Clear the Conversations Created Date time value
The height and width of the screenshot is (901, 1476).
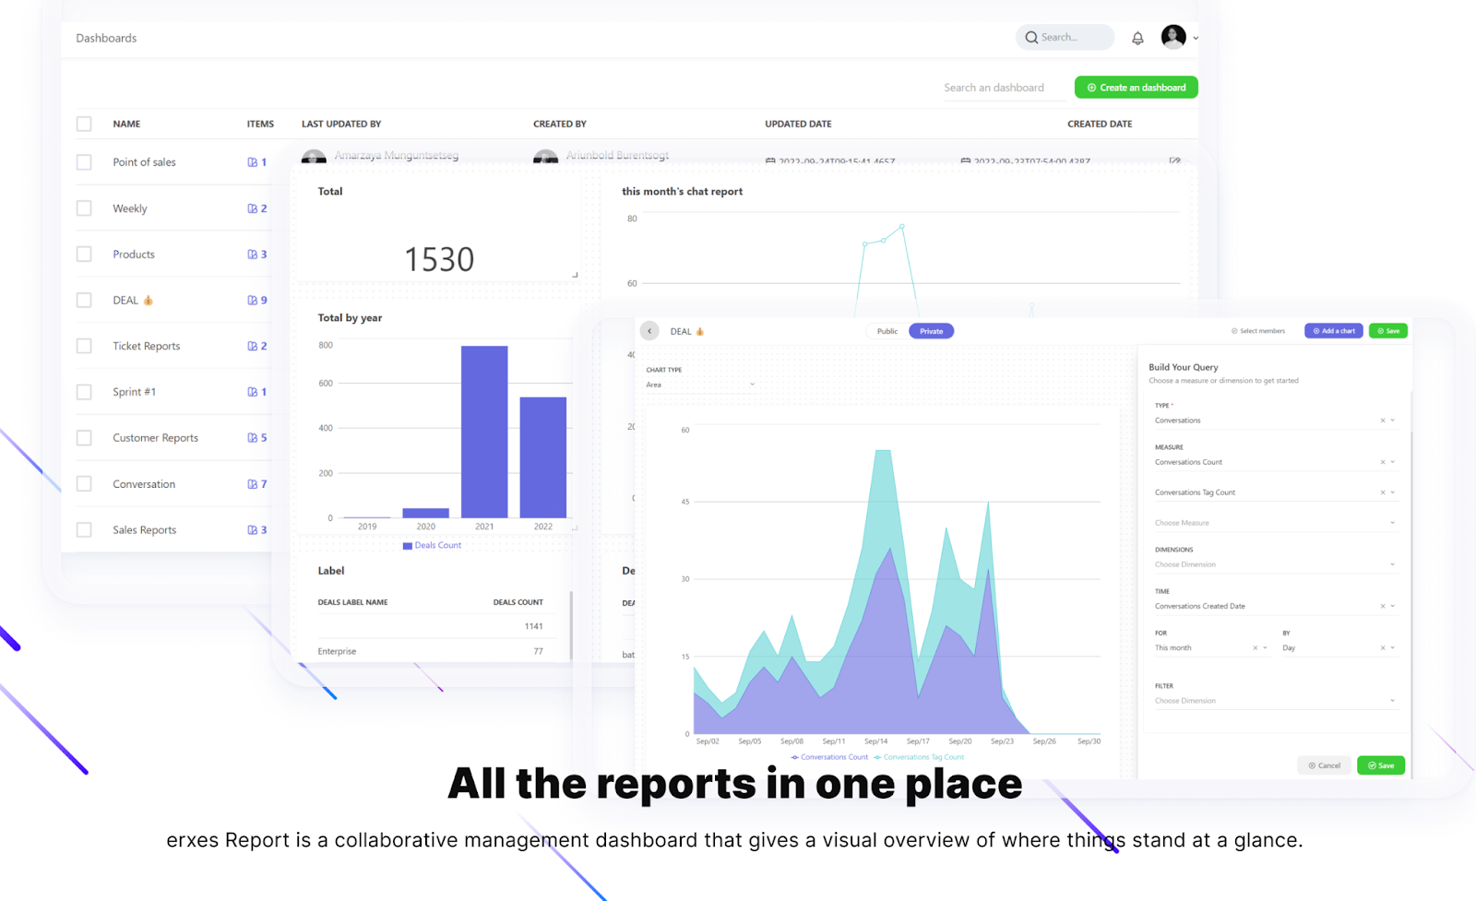pos(1383,606)
